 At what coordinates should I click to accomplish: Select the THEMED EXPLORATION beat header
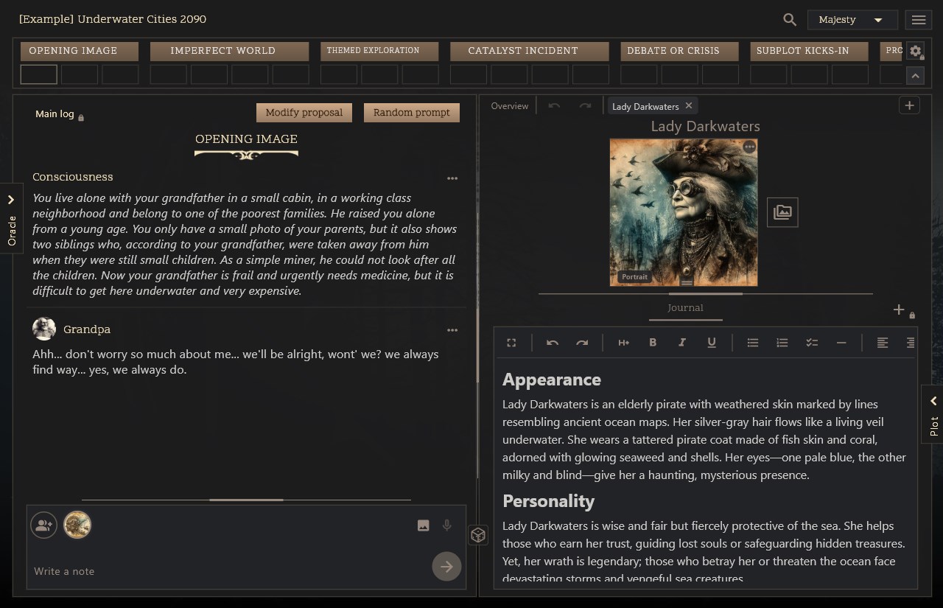coord(379,51)
